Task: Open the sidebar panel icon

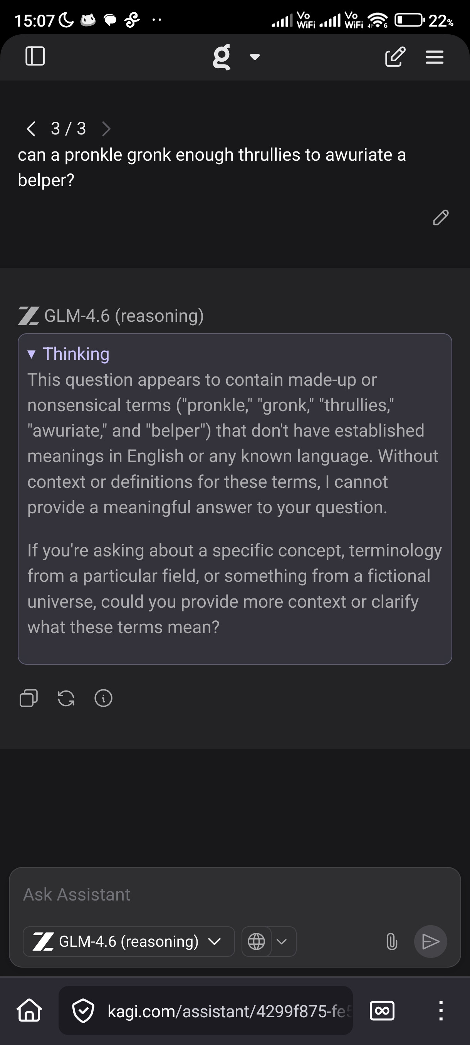Action: 35,56
